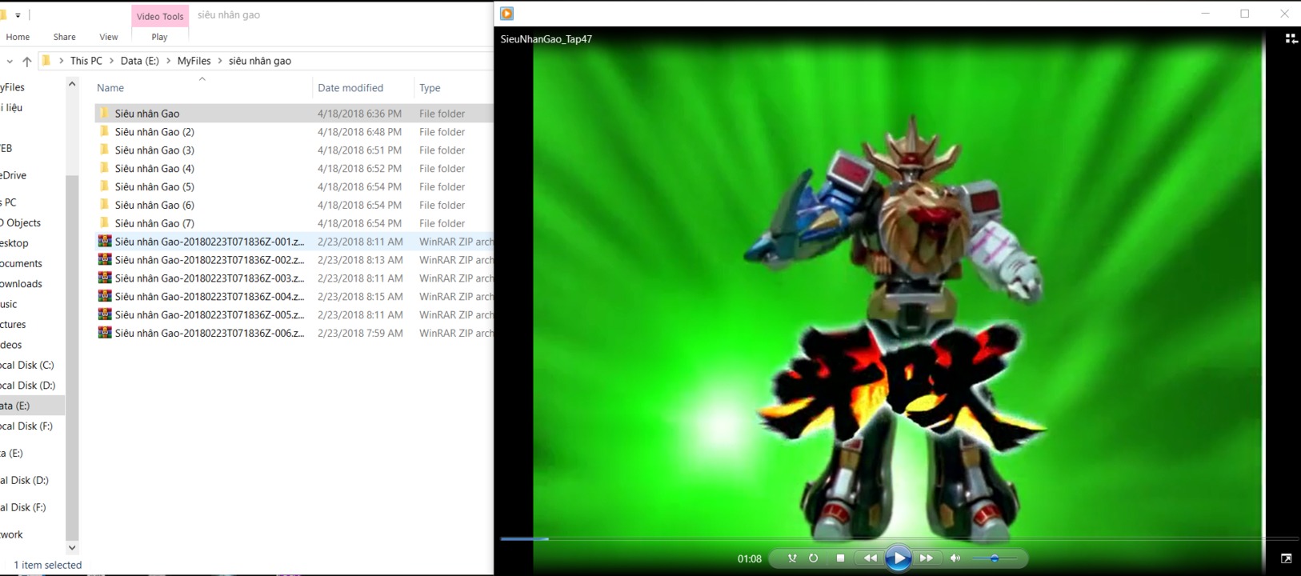Viewport: 1301px width, 576px height.
Task: Select the 001 WinRAR ZIP archive icon
Action: 105,241
